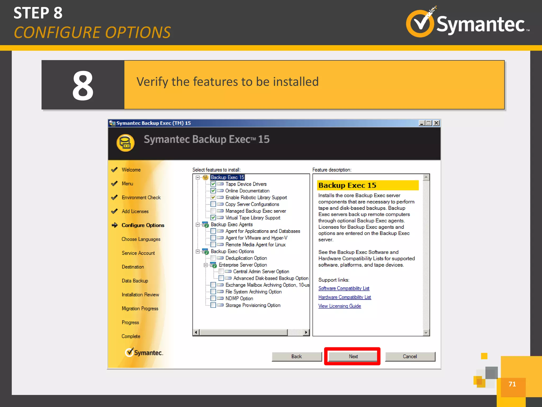Check Exchange Mailbox Archiving Option box
The image size is (542, 407).
tap(213, 285)
